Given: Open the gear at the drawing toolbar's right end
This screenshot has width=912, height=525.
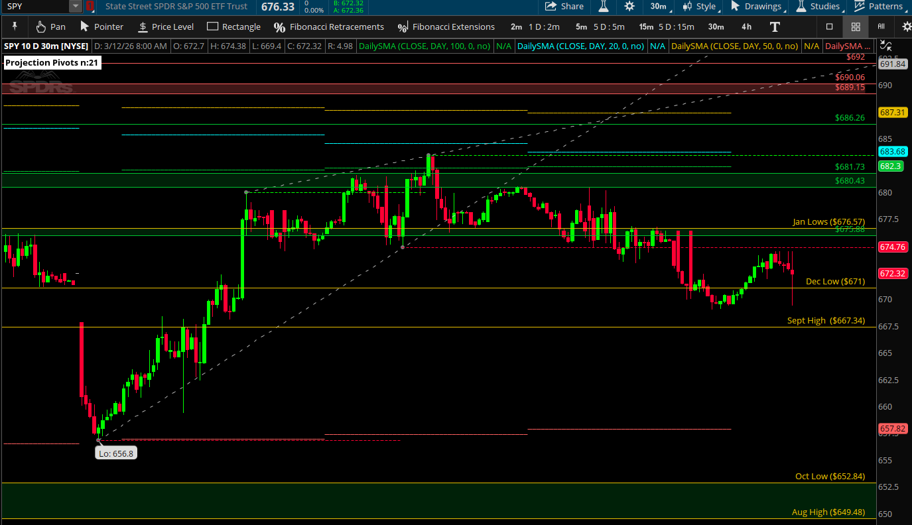Looking at the screenshot, I should (x=907, y=27).
